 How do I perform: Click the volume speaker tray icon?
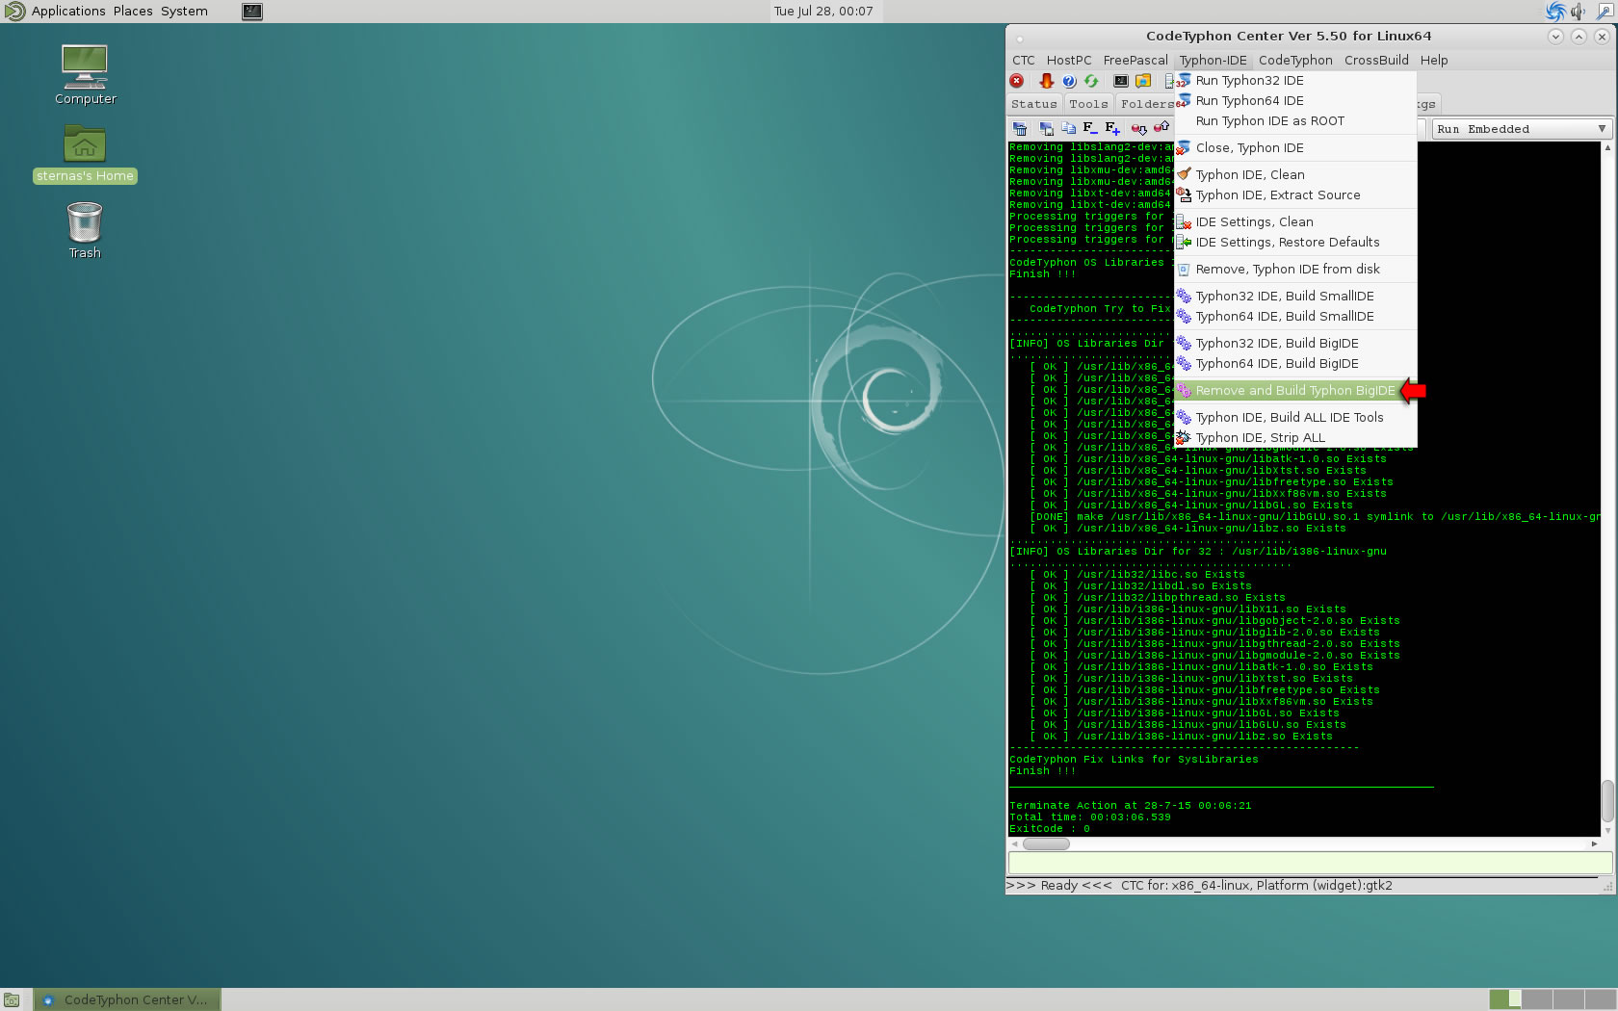[x=1579, y=12]
